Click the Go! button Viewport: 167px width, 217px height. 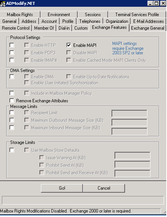62,188
